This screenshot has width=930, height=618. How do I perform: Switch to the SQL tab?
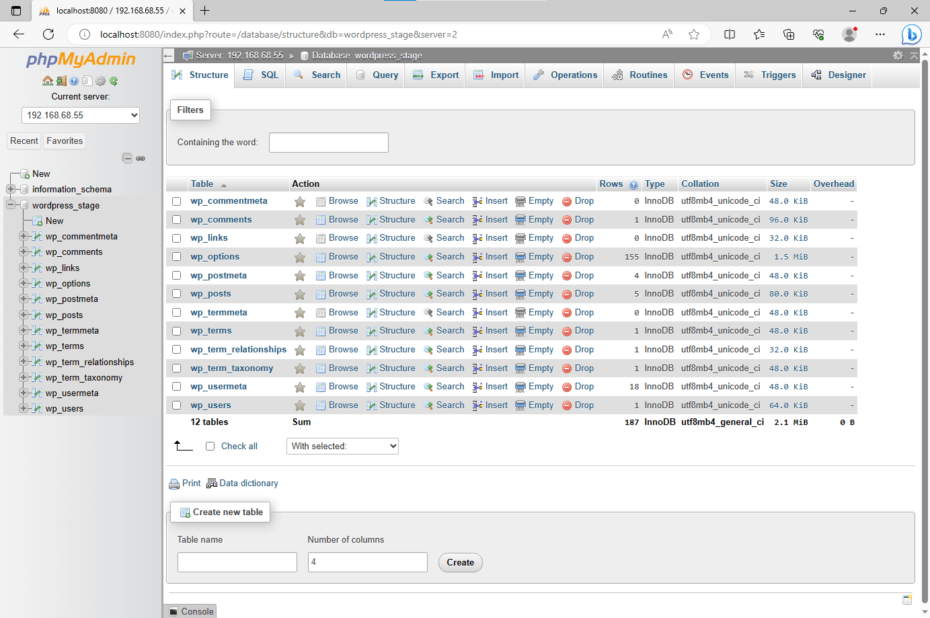point(261,75)
